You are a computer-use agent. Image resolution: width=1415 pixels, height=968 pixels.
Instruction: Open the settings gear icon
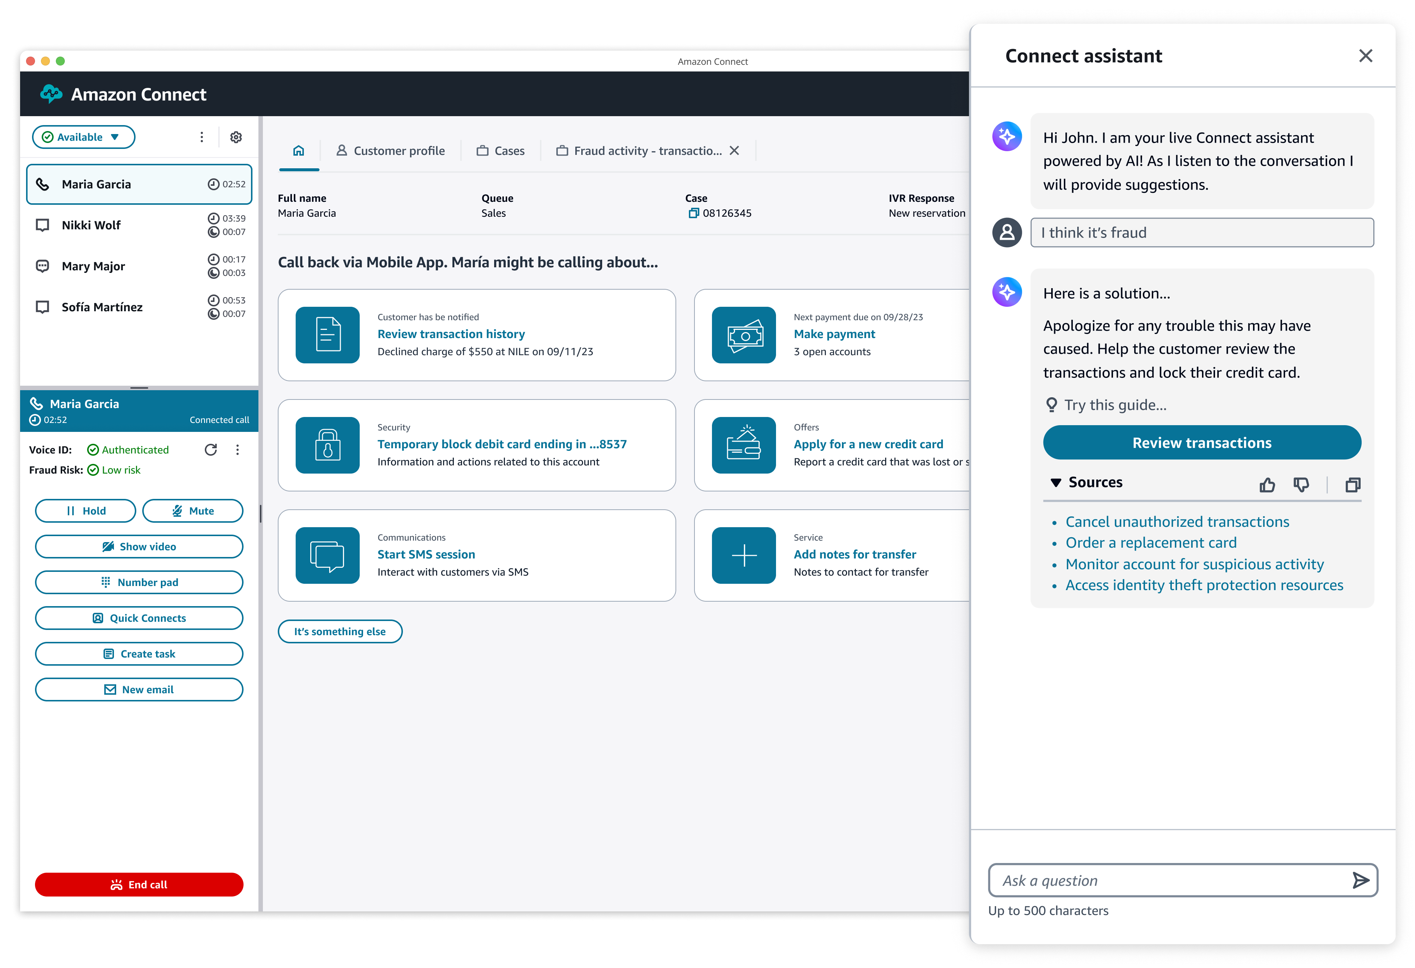click(236, 137)
